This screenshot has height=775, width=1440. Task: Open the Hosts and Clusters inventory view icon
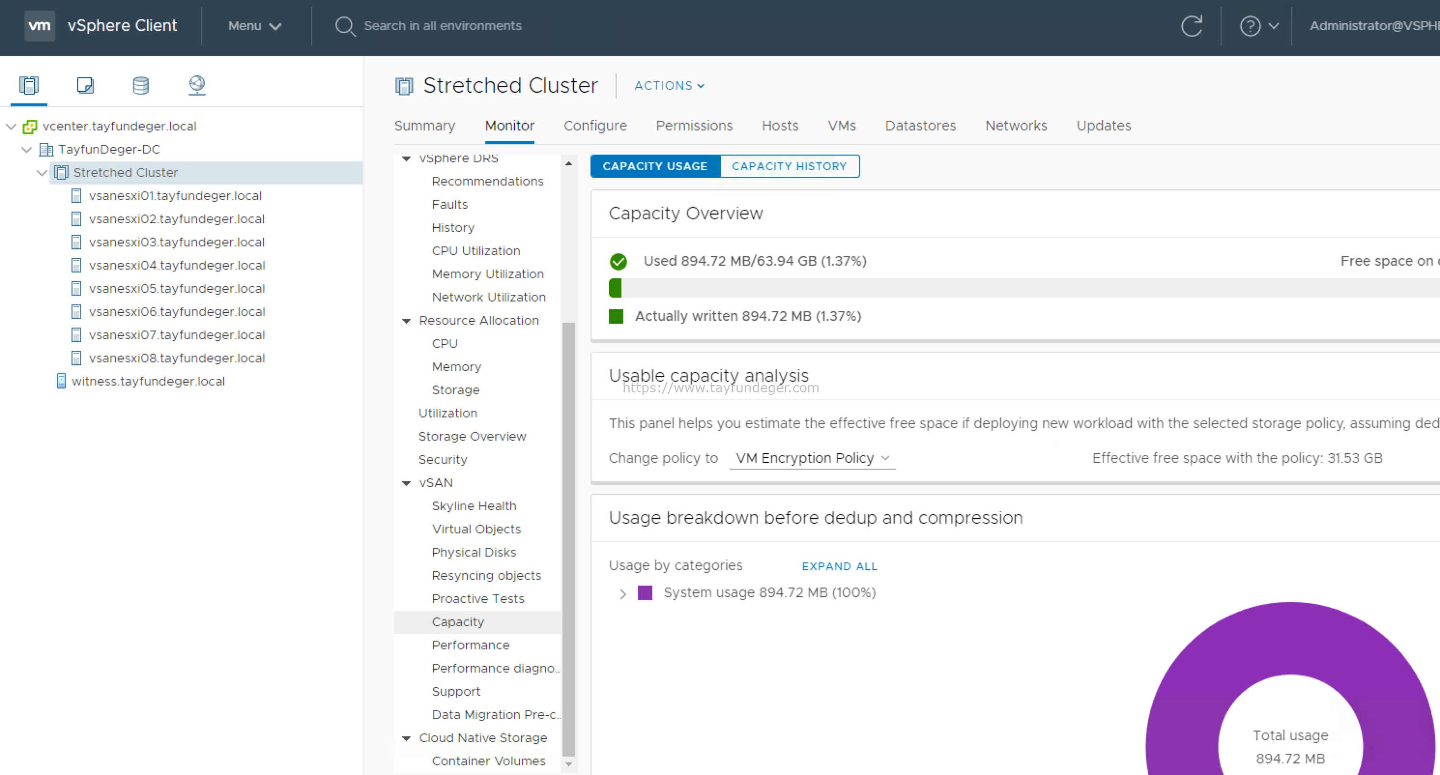pyautogui.click(x=29, y=85)
